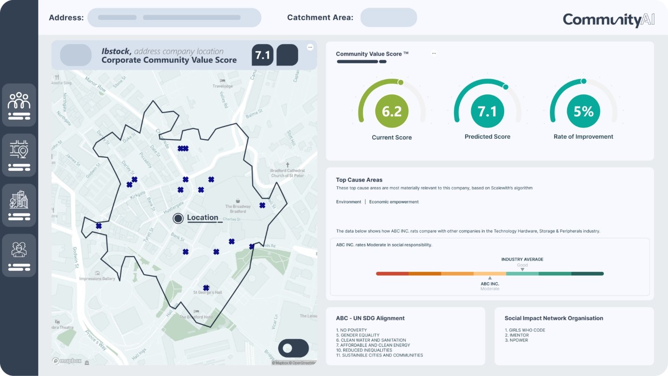The width and height of the screenshot is (668, 376).
Task: Open the Catchment Area selector
Action: 389,17
